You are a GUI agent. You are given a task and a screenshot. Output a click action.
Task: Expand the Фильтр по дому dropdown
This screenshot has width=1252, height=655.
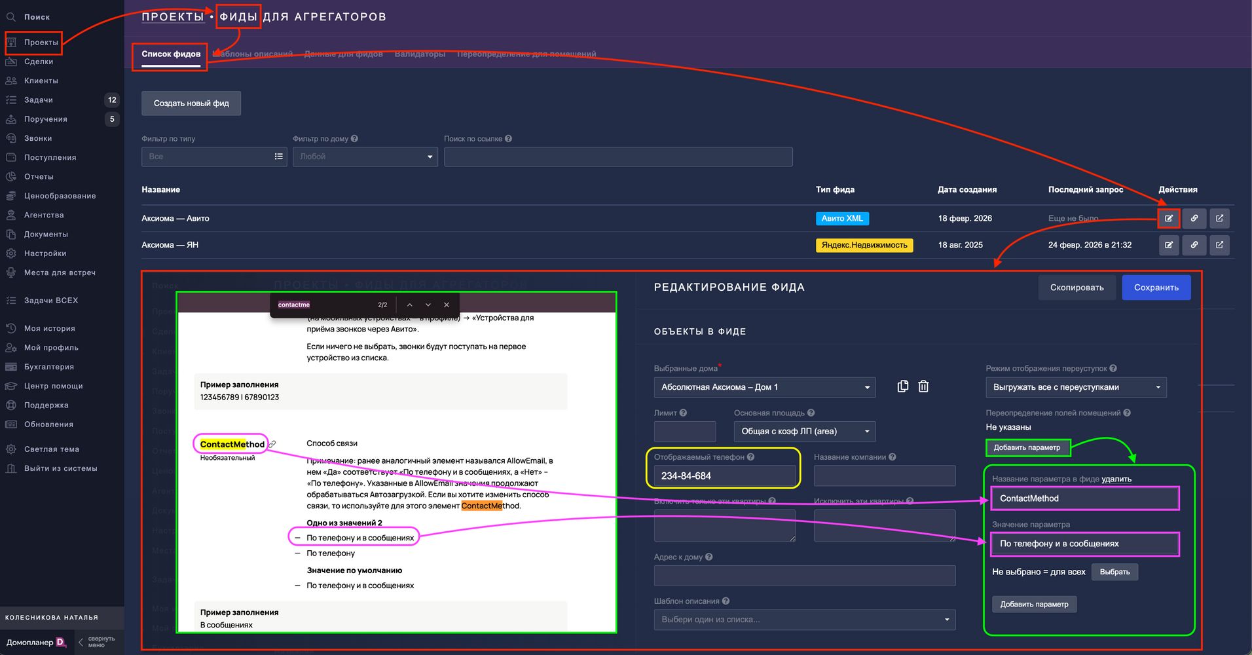(365, 157)
